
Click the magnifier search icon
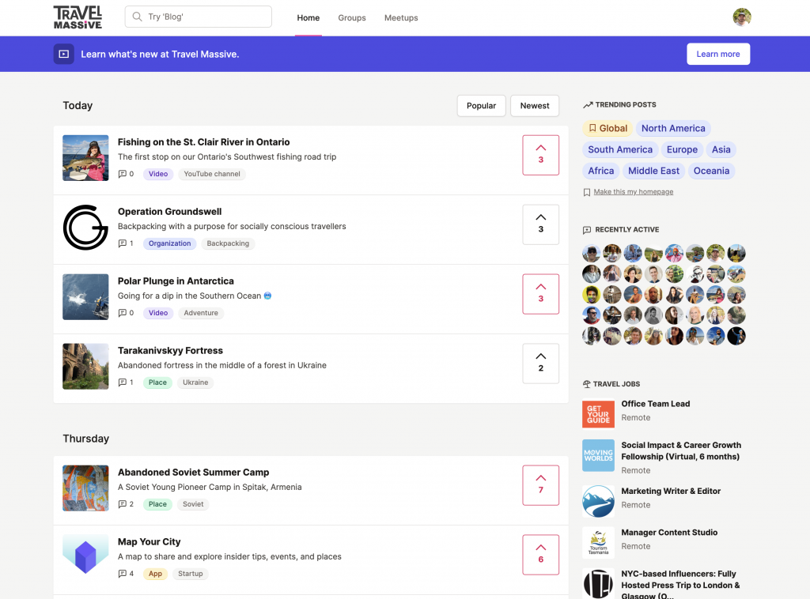137,17
